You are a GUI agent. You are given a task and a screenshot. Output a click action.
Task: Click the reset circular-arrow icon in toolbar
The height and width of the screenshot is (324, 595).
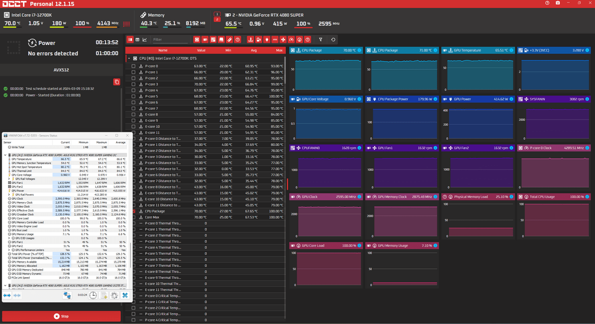tap(333, 40)
